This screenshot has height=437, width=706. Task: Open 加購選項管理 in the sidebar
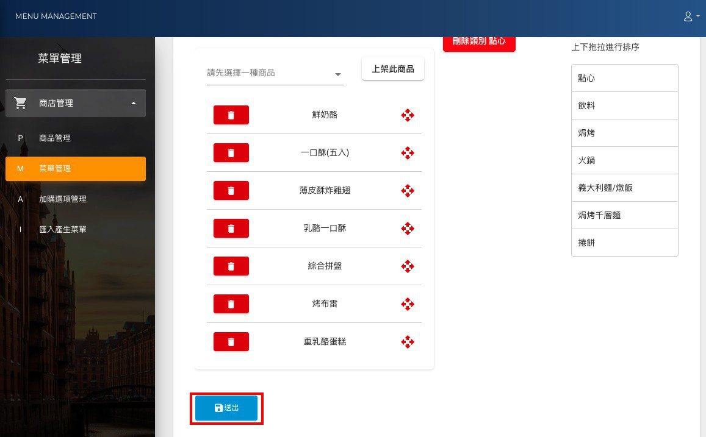point(76,199)
